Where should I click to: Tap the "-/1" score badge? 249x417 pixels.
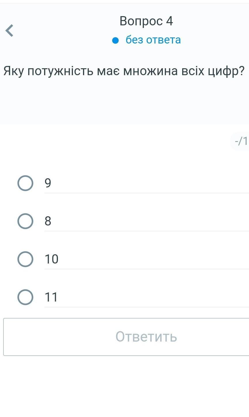click(241, 141)
